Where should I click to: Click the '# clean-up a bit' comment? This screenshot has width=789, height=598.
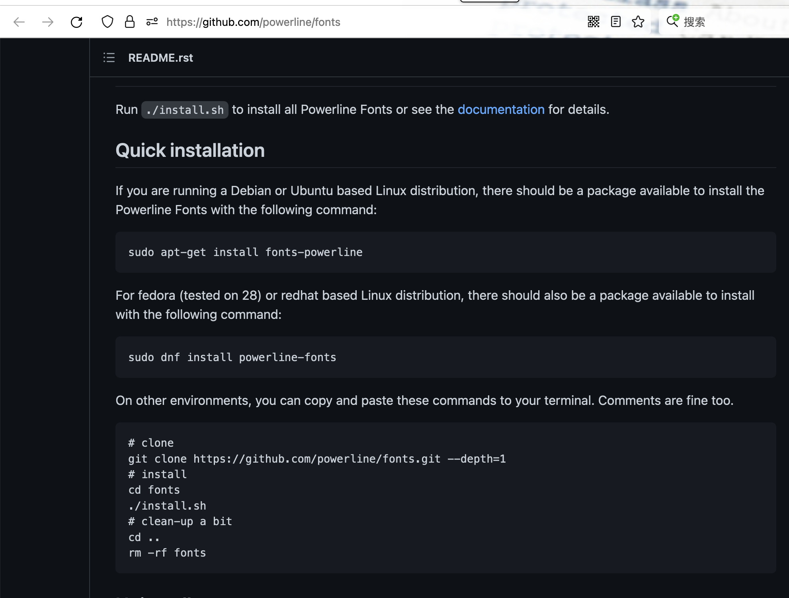(x=180, y=522)
